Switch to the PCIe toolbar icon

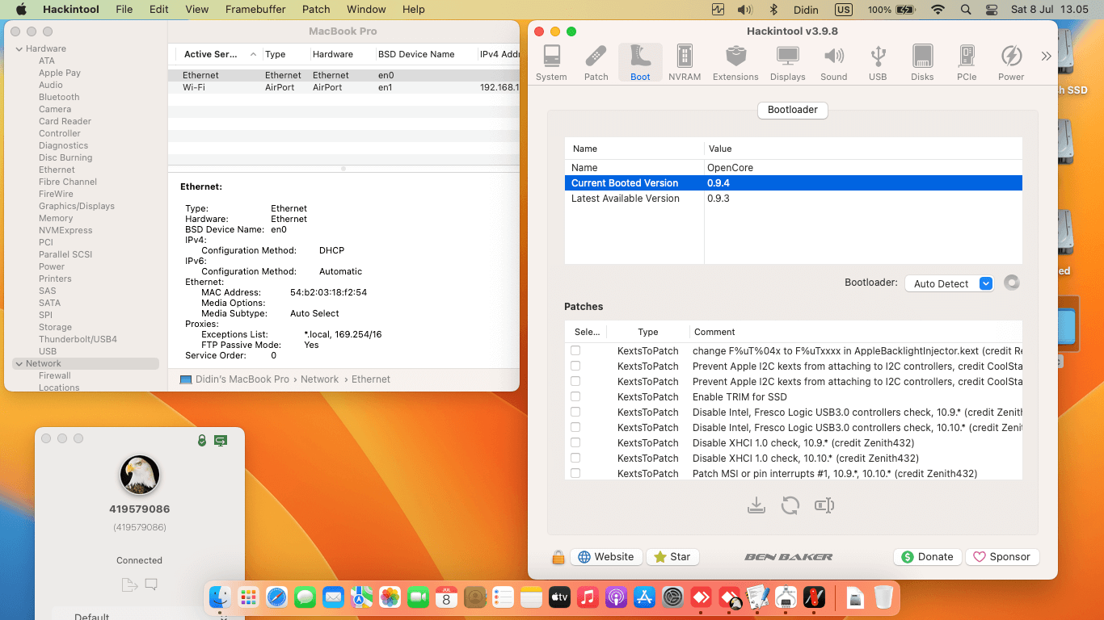click(x=966, y=63)
